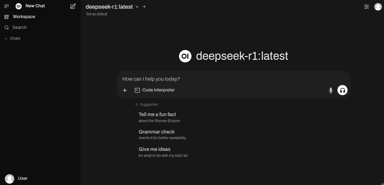Click the new chat pencil icon
Screen dimensions: 384x185
tap(73, 6)
